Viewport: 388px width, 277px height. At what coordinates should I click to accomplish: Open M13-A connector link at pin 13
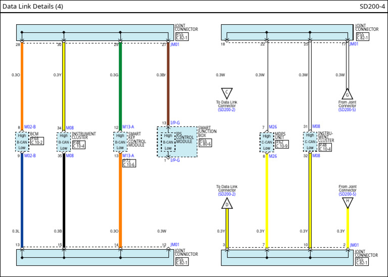[x=128, y=156]
